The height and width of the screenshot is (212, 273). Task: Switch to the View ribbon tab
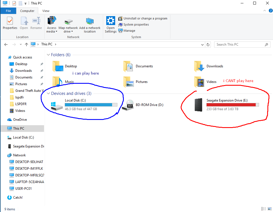tap(46, 11)
